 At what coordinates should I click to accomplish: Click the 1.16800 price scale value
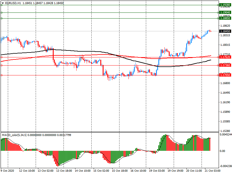pos(225,83)
